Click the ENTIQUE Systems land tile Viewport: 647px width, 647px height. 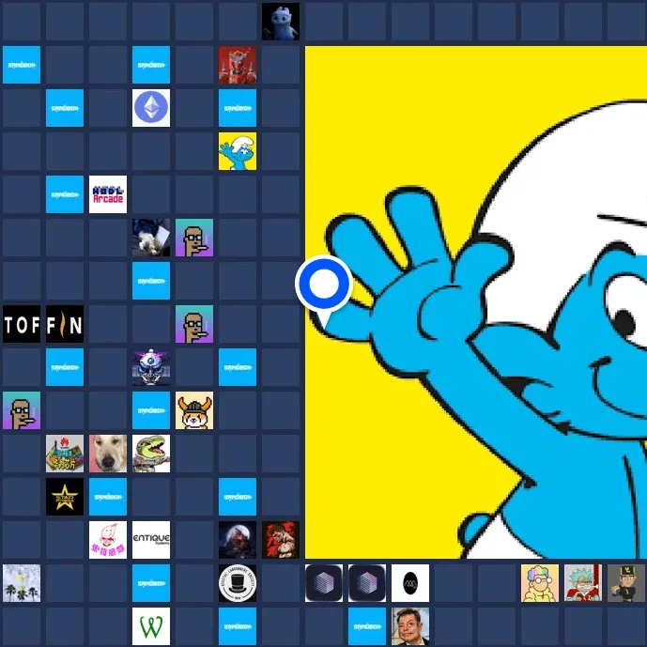point(151,540)
